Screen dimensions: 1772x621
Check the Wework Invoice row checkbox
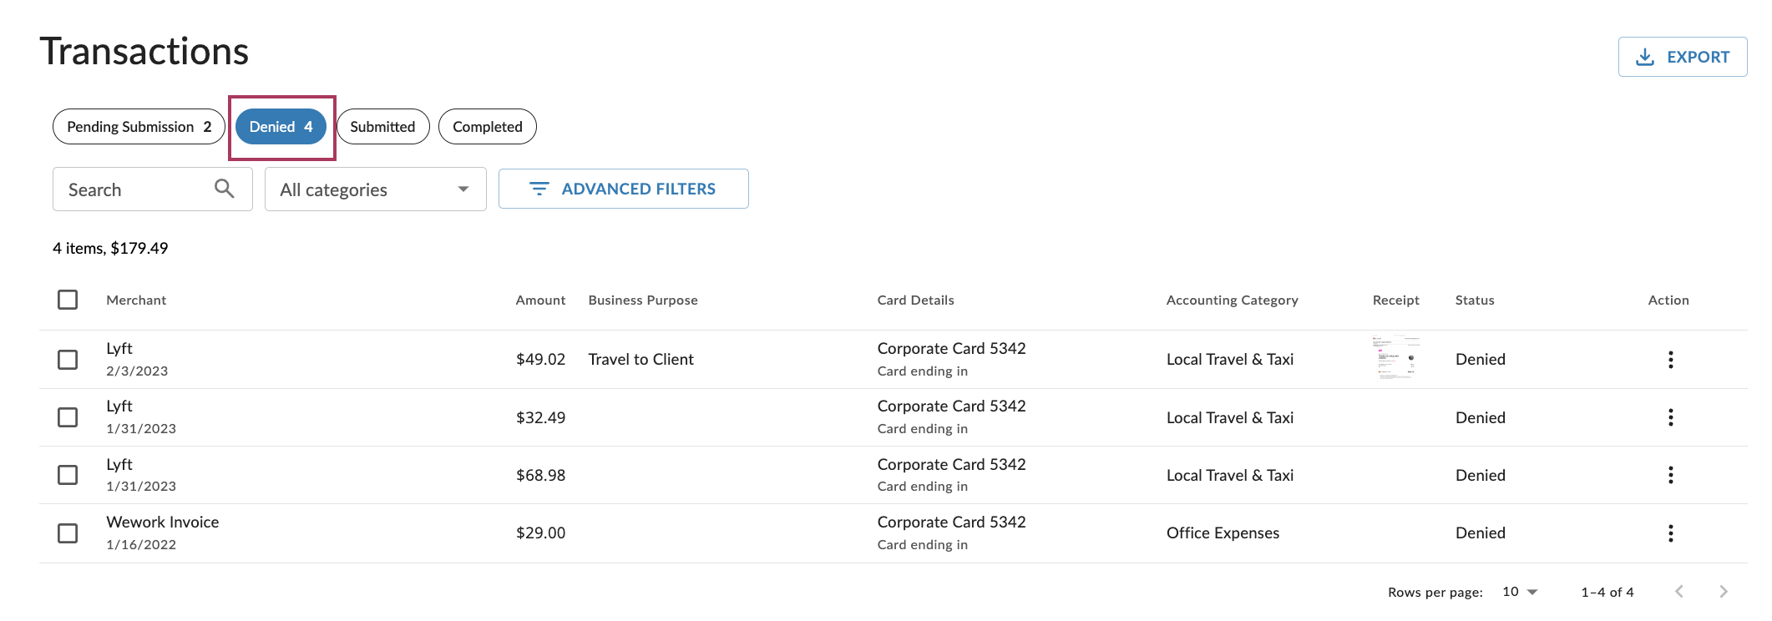pyautogui.click(x=68, y=533)
